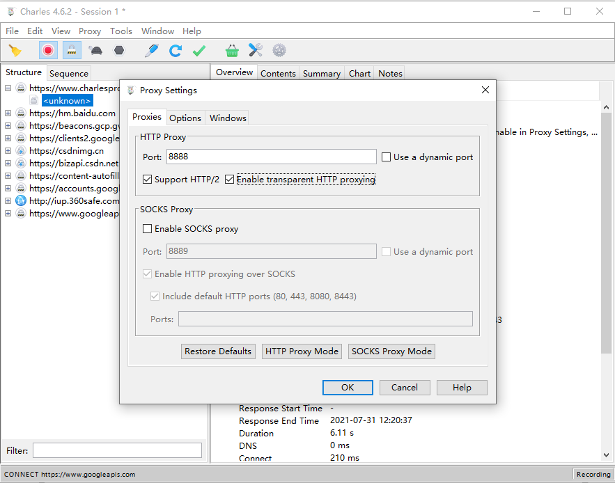Click lock icon beside <unknown> request
Screen dimensions: 615x483
pyautogui.click(x=33, y=100)
